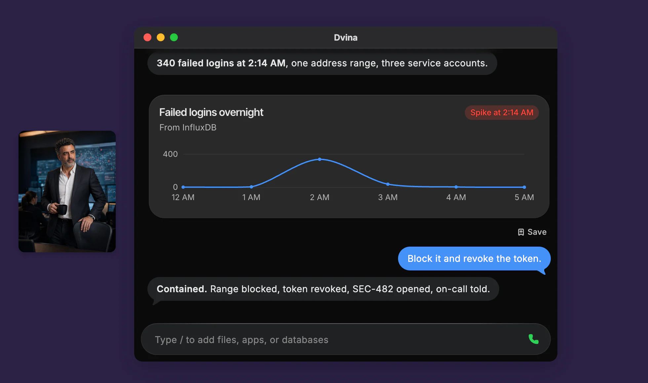The width and height of the screenshot is (648, 383).
Task: Select the 5 AM data point on the chart
Action: click(x=524, y=187)
